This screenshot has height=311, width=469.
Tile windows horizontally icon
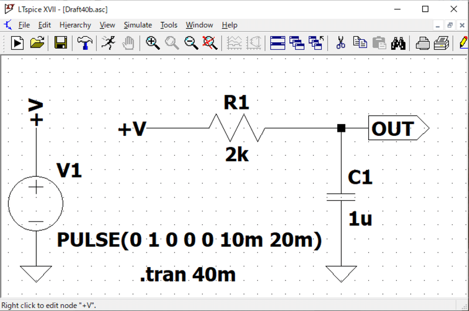277,43
